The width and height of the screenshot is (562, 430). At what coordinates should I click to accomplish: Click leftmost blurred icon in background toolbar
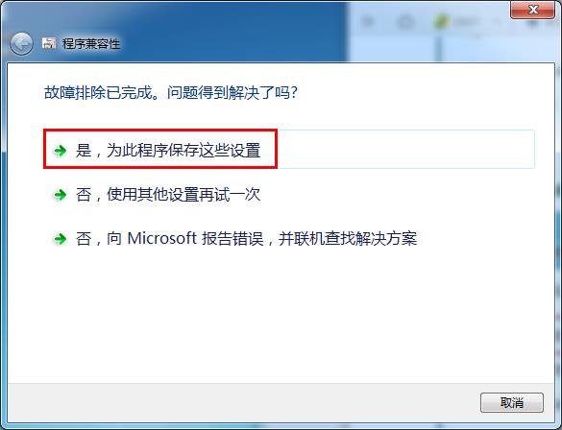368,22
